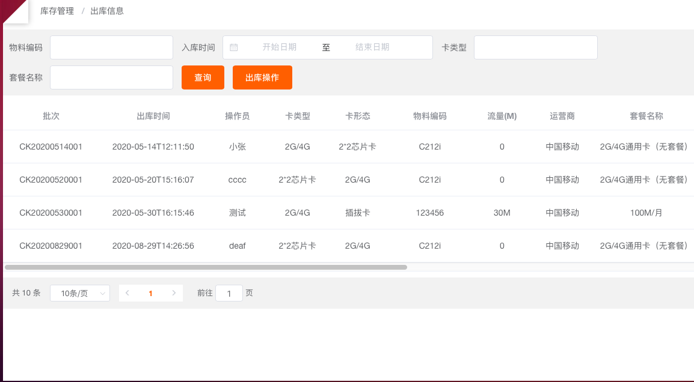The width and height of the screenshot is (694, 382).
Task: Select page number 1 in pagination
Action: (150, 293)
